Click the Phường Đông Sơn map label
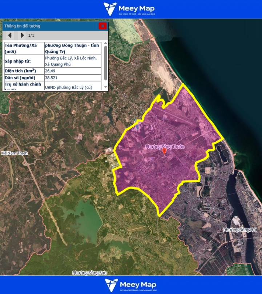This screenshot has width=262, height=294. pyautogui.click(x=89, y=273)
